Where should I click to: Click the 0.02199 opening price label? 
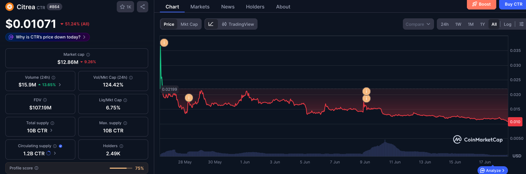click(169, 89)
